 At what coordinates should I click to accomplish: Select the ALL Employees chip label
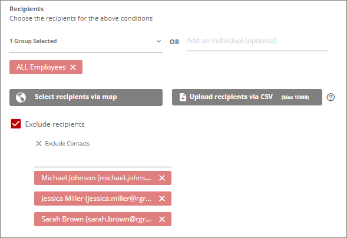41,67
